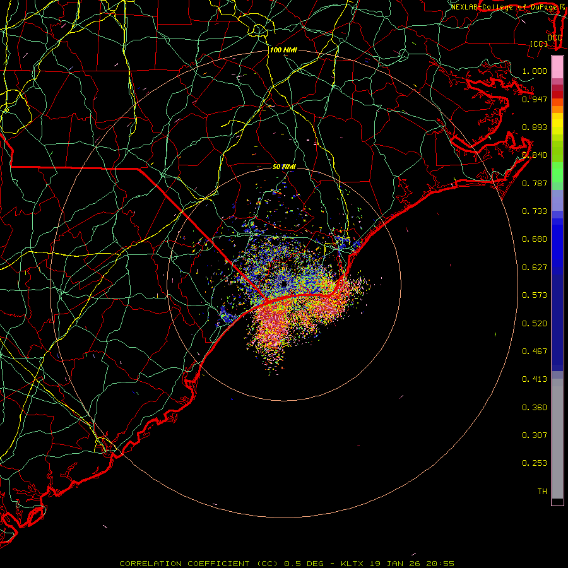Pick the bright yellow band of the color bar
568x568 pixels.
coord(557,124)
